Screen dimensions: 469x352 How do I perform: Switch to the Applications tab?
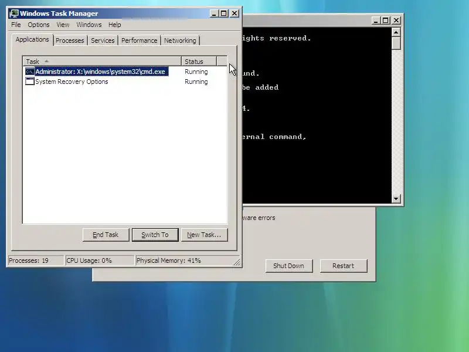coord(32,39)
